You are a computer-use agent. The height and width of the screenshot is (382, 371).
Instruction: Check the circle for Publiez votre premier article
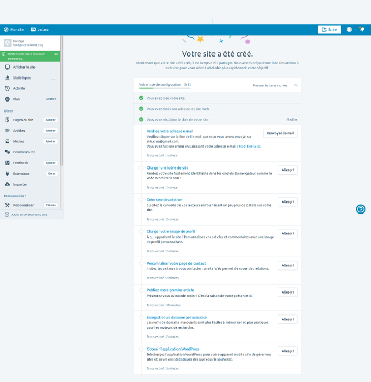[x=141, y=290]
